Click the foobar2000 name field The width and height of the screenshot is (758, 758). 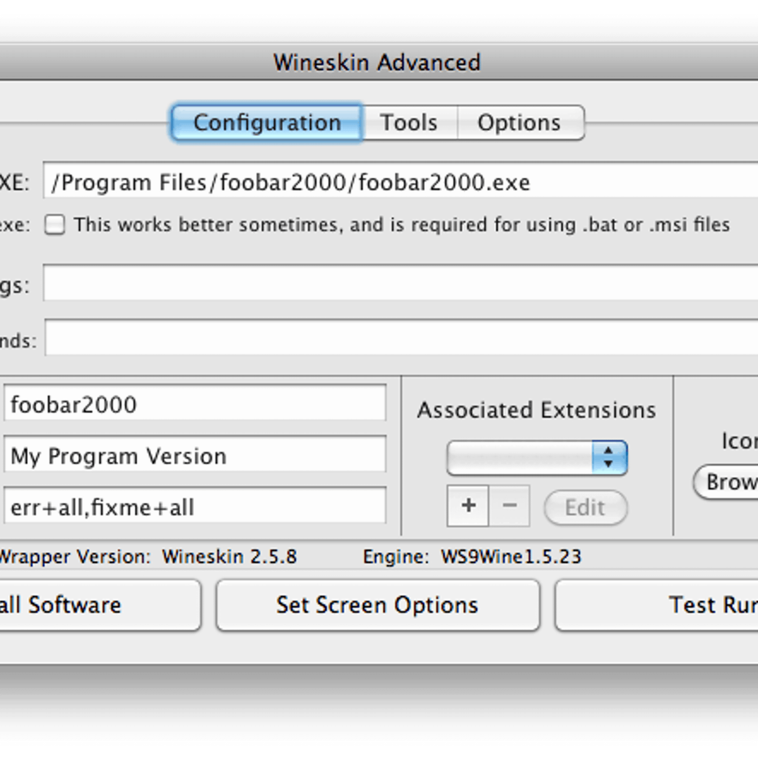(195, 403)
